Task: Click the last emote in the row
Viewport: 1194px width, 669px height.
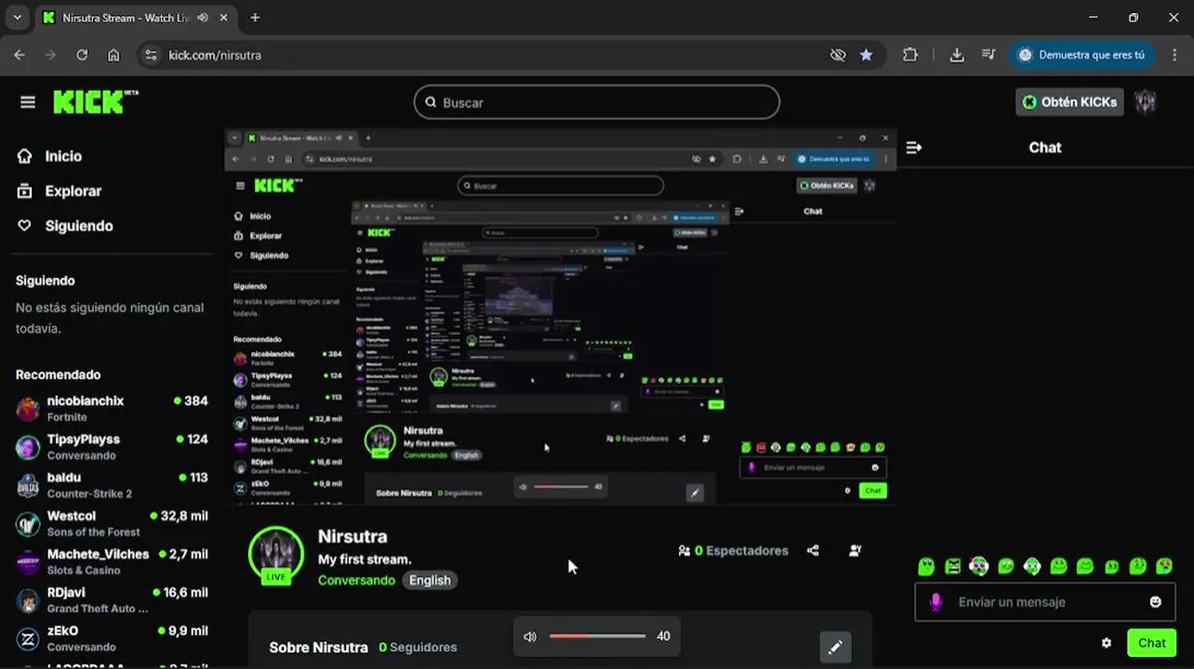Action: click(x=1164, y=566)
